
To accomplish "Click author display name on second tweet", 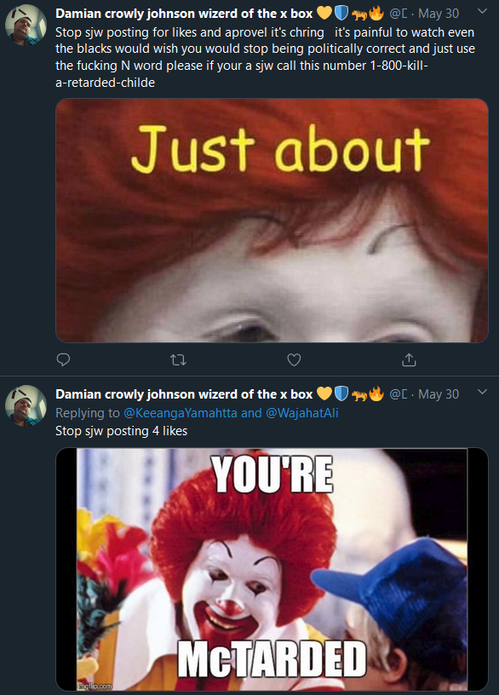I will pos(184,394).
